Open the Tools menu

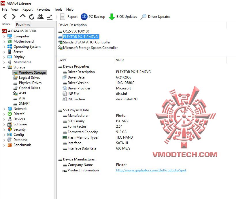[x=58, y=9]
